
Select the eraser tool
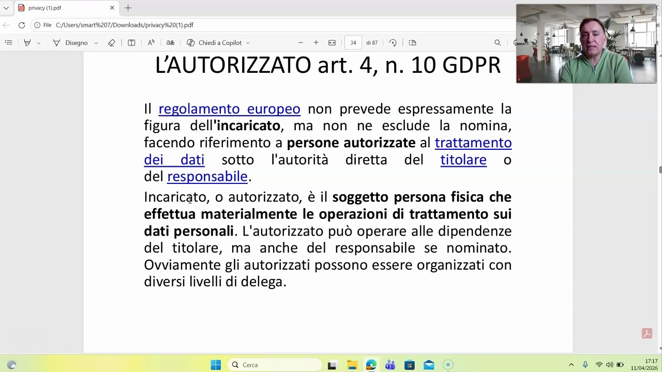112,42
